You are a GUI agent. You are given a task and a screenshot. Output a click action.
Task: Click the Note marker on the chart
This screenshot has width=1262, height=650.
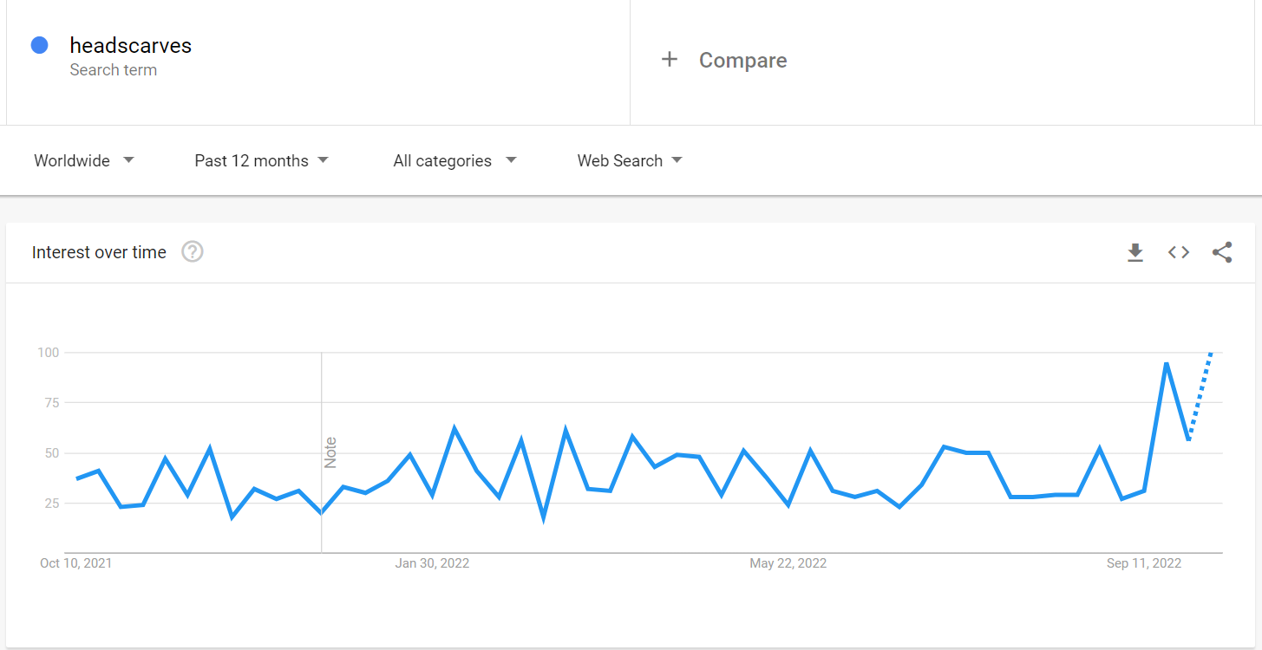(x=330, y=453)
